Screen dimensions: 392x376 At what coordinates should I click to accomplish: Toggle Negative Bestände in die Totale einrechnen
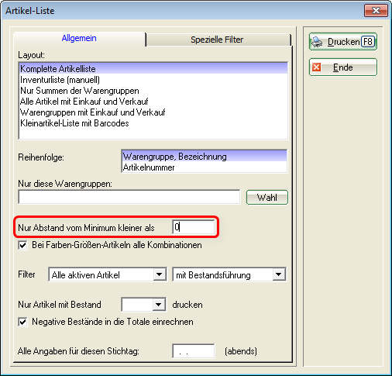coord(22,322)
